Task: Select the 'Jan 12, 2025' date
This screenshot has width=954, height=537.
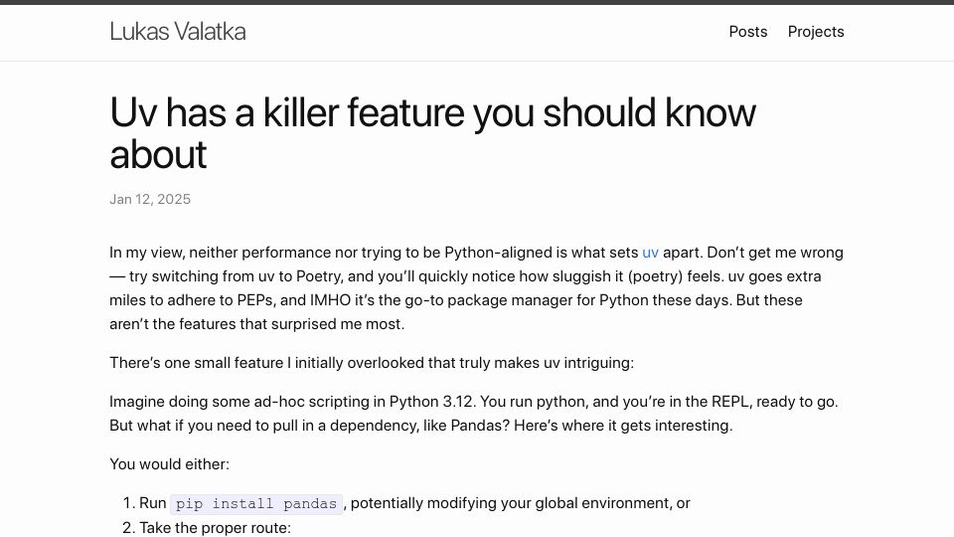Action: 150,199
